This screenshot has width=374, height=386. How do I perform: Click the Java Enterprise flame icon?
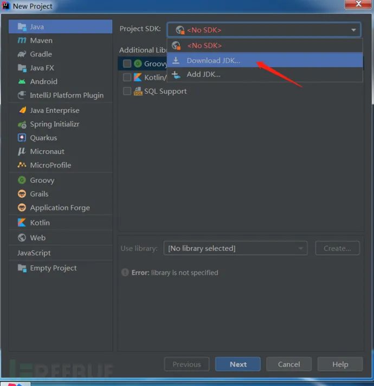pyautogui.click(x=22, y=110)
